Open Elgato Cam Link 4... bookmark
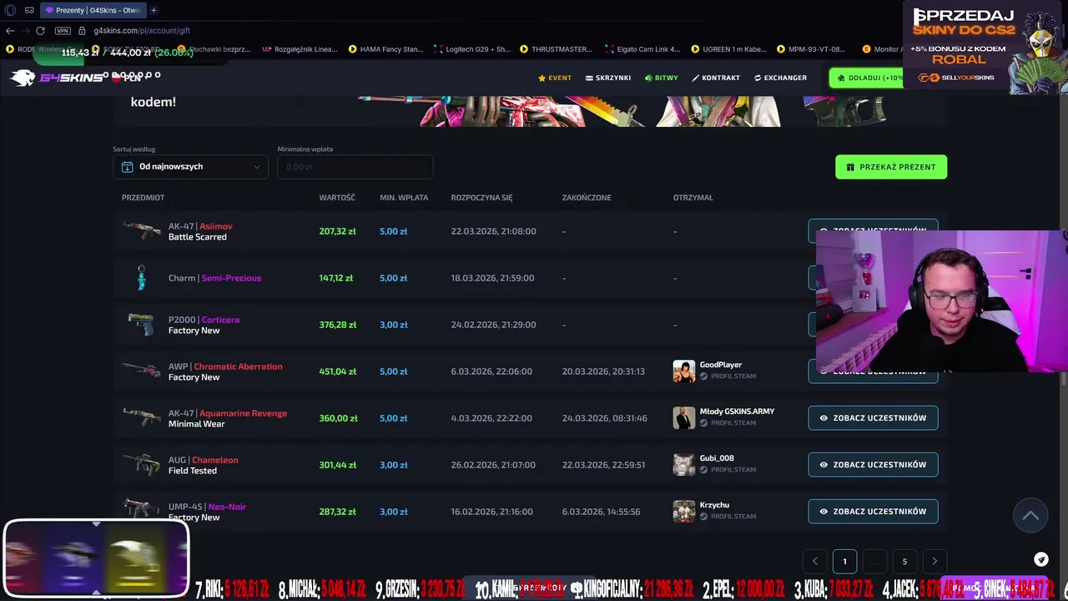This screenshot has width=1068, height=601. click(642, 49)
